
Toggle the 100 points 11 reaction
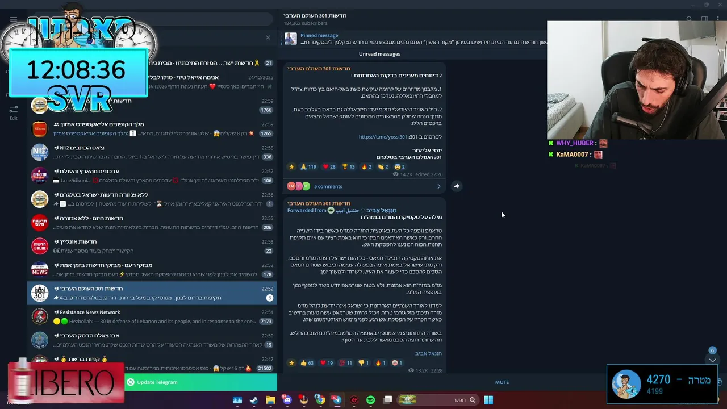346,362
